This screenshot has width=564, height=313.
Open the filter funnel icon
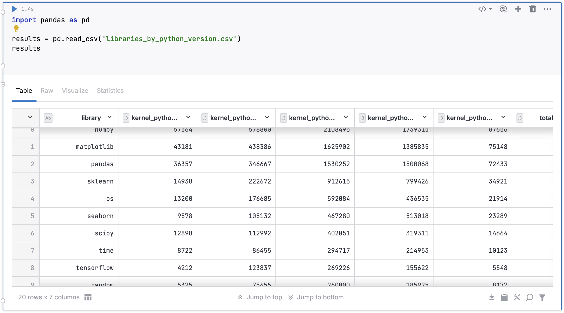pyautogui.click(x=542, y=297)
